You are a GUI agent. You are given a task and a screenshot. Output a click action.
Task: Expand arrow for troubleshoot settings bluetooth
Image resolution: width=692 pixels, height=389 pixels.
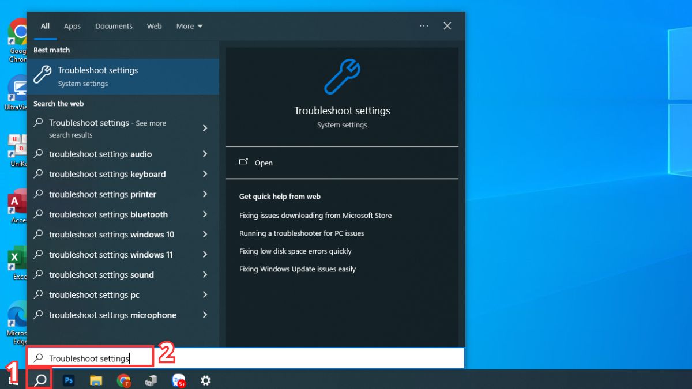[x=205, y=214]
